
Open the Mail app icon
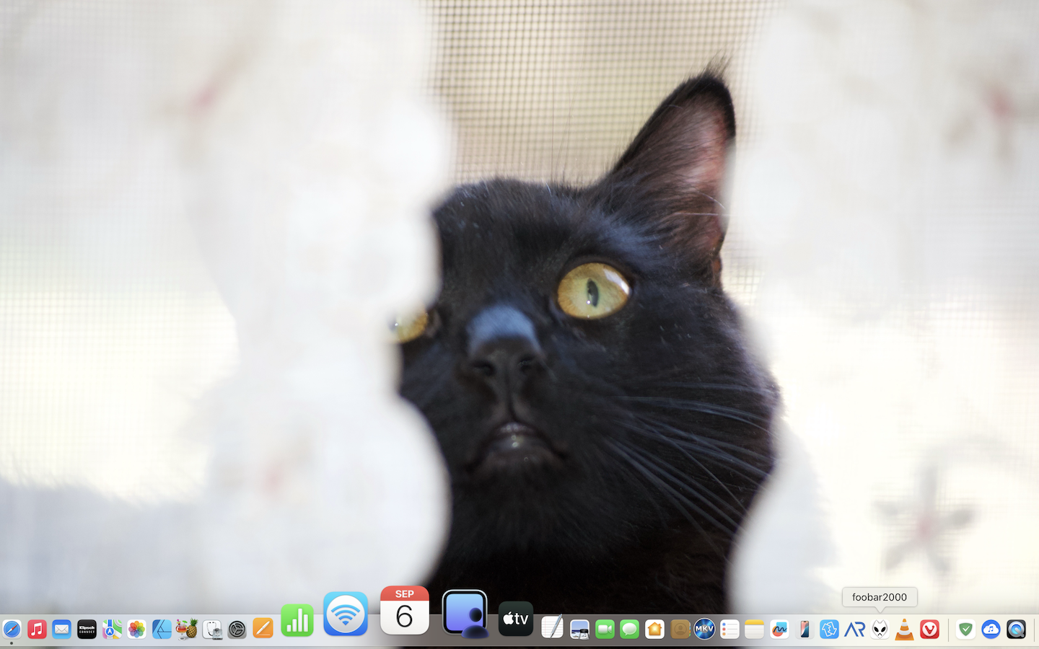62,630
